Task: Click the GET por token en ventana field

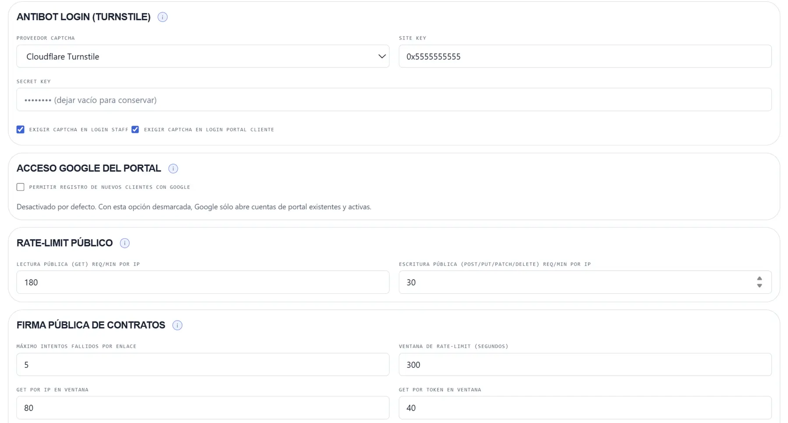Action: click(585, 408)
